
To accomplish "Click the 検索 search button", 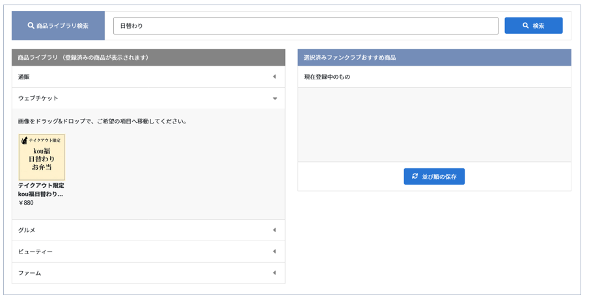I will point(534,25).
